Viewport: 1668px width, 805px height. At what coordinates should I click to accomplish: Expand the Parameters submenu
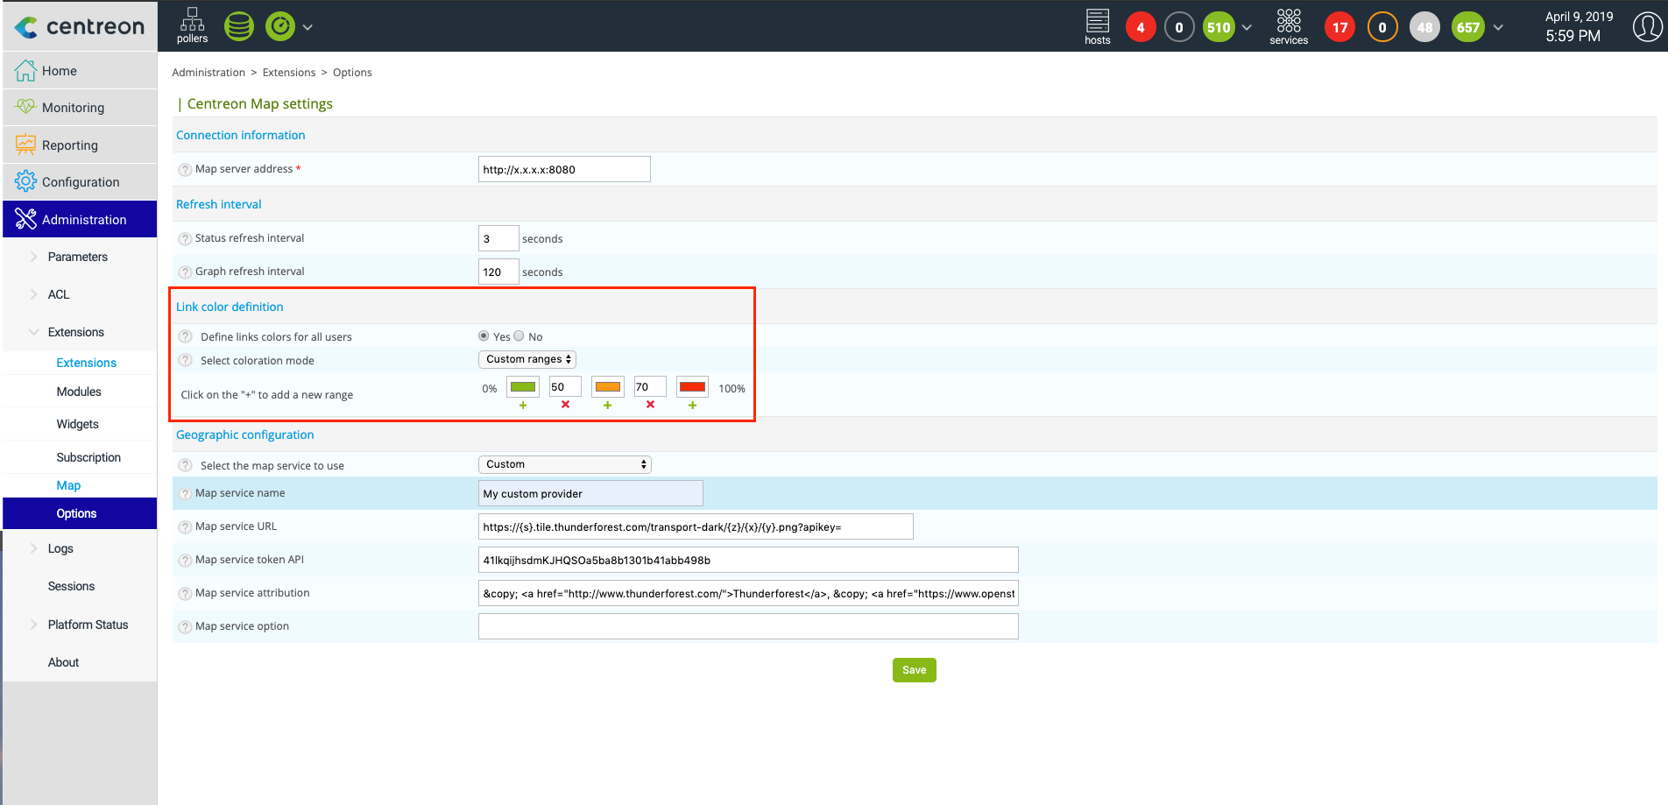point(77,257)
